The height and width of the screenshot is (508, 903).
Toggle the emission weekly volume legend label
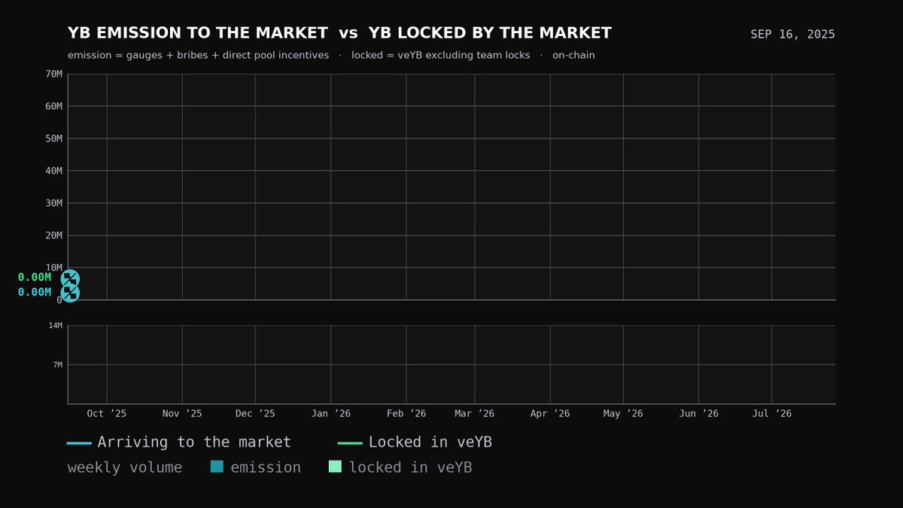tap(266, 467)
